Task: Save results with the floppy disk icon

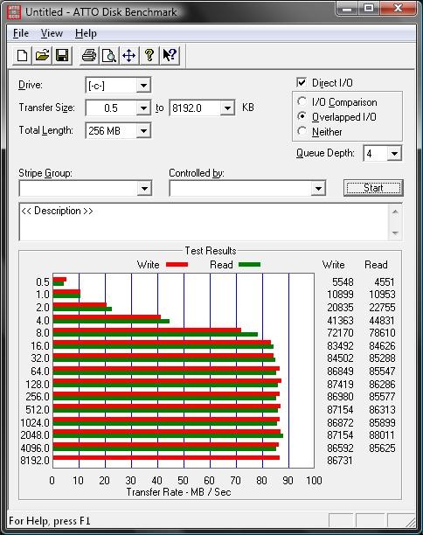Action: coord(62,55)
